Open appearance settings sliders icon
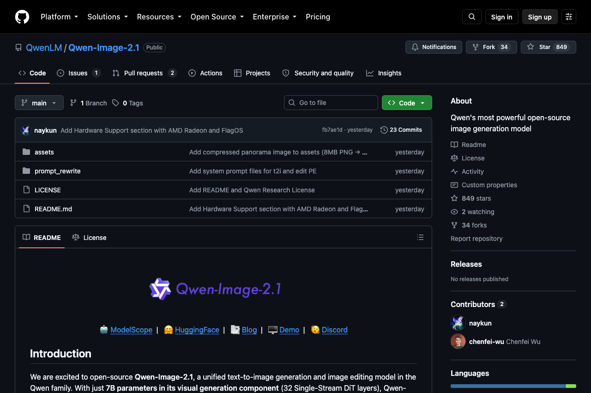Viewport: 591px width, 393px height. (x=569, y=17)
